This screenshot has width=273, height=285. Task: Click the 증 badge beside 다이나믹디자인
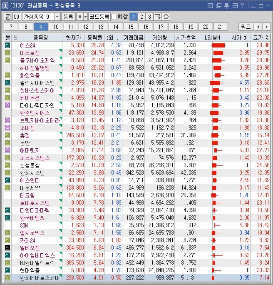[x=7, y=105]
